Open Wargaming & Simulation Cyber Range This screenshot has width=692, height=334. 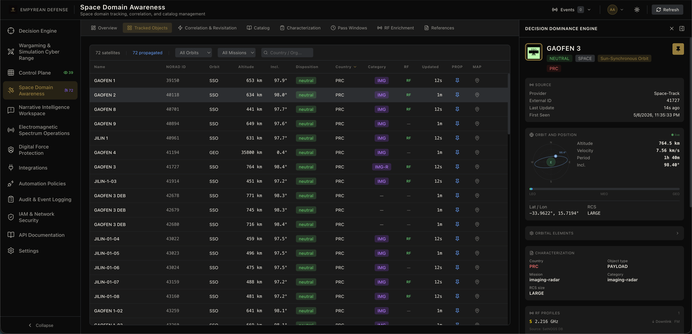[x=39, y=52]
